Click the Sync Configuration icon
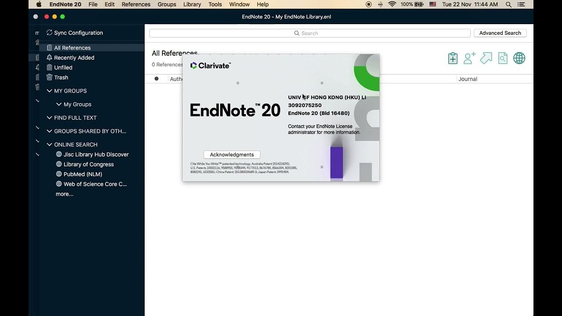The width and height of the screenshot is (562, 316). pyautogui.click(x=49, y=32)
